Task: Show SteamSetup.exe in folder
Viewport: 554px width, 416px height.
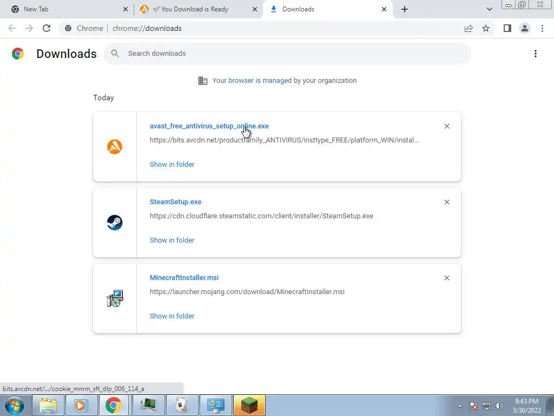Action: click(x=172, y=240)
